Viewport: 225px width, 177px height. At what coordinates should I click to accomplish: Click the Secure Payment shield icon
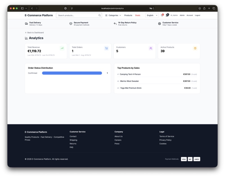71,24
